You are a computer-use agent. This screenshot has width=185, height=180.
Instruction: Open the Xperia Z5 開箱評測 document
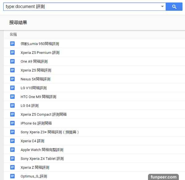pyautogui.click(x=36, y=70)
